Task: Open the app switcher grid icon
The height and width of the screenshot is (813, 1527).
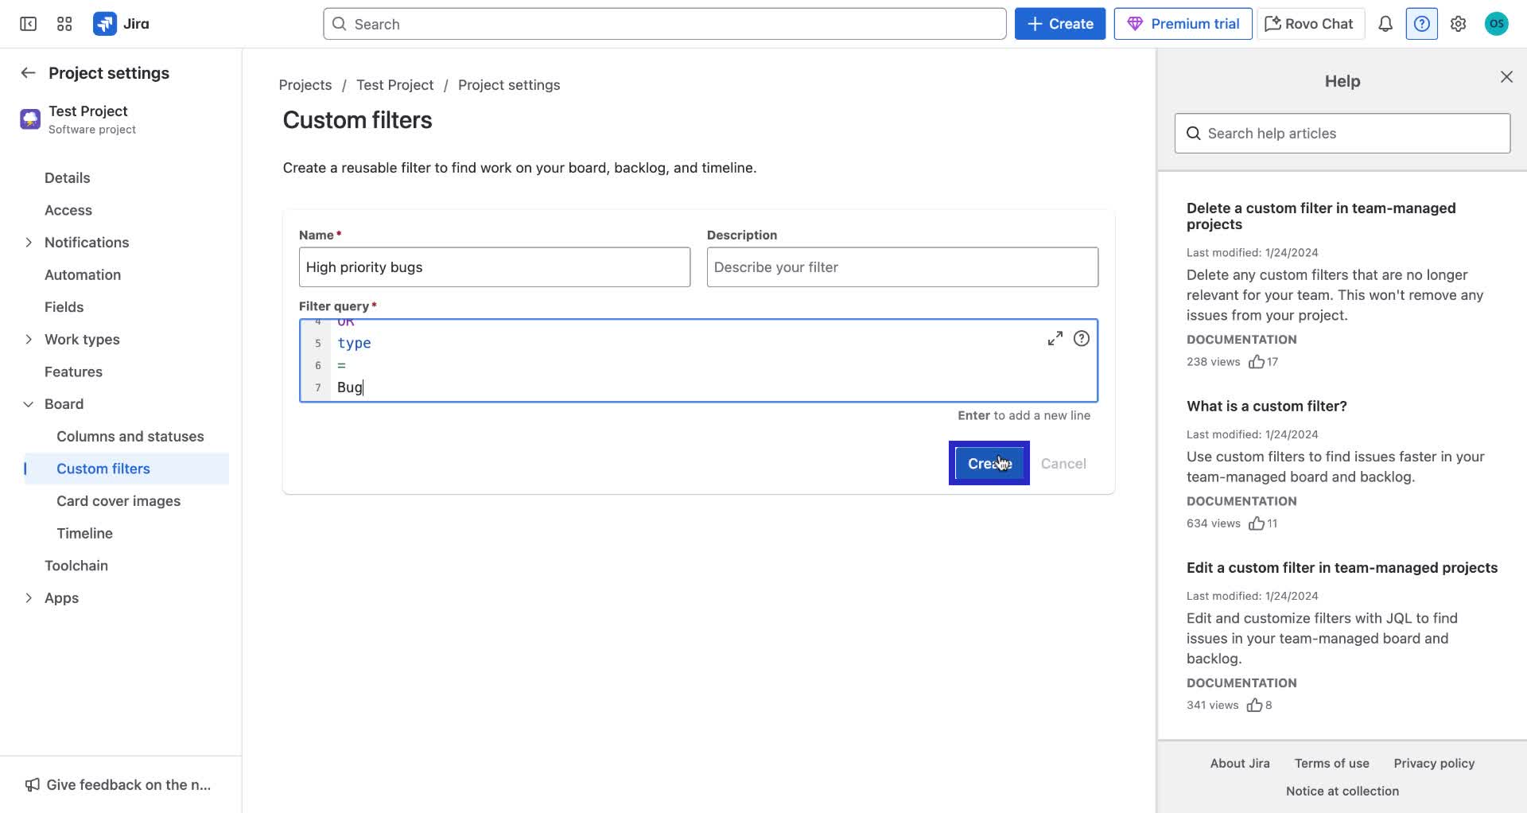Action: pos(64,24)
